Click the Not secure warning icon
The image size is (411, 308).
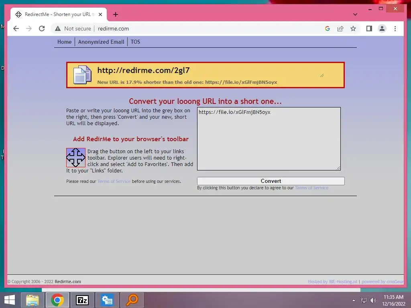point(58,28)
